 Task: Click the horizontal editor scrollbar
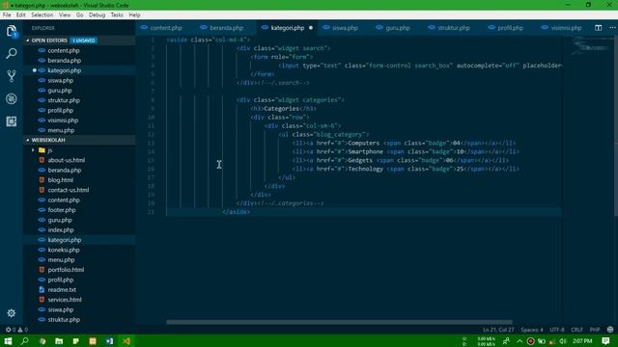(339, 322)
